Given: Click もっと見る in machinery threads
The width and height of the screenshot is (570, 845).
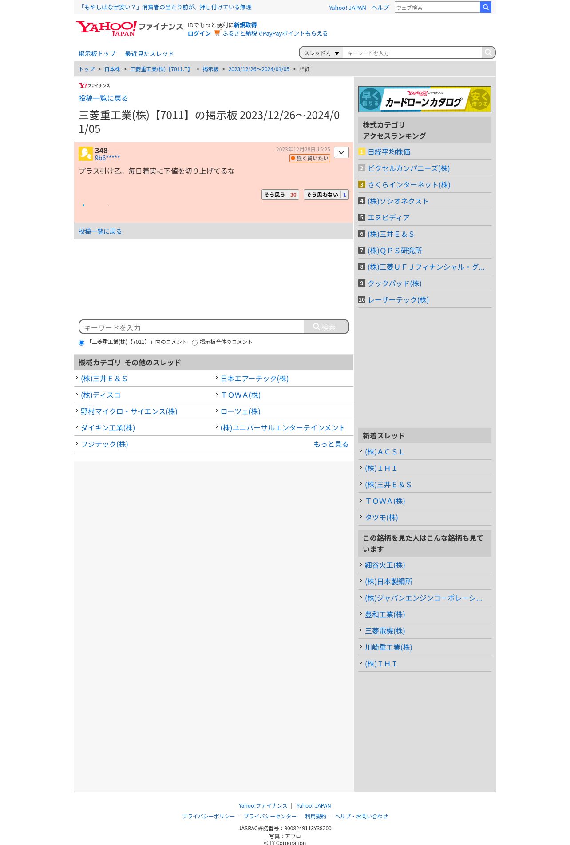Looking at the screenshot, I should [331, 444].
